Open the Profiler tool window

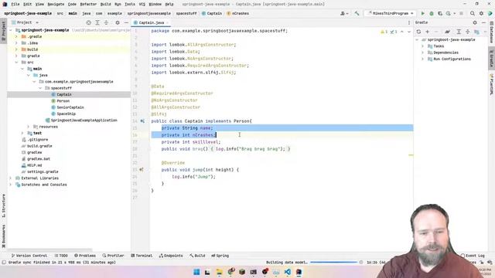pos(113,256)
